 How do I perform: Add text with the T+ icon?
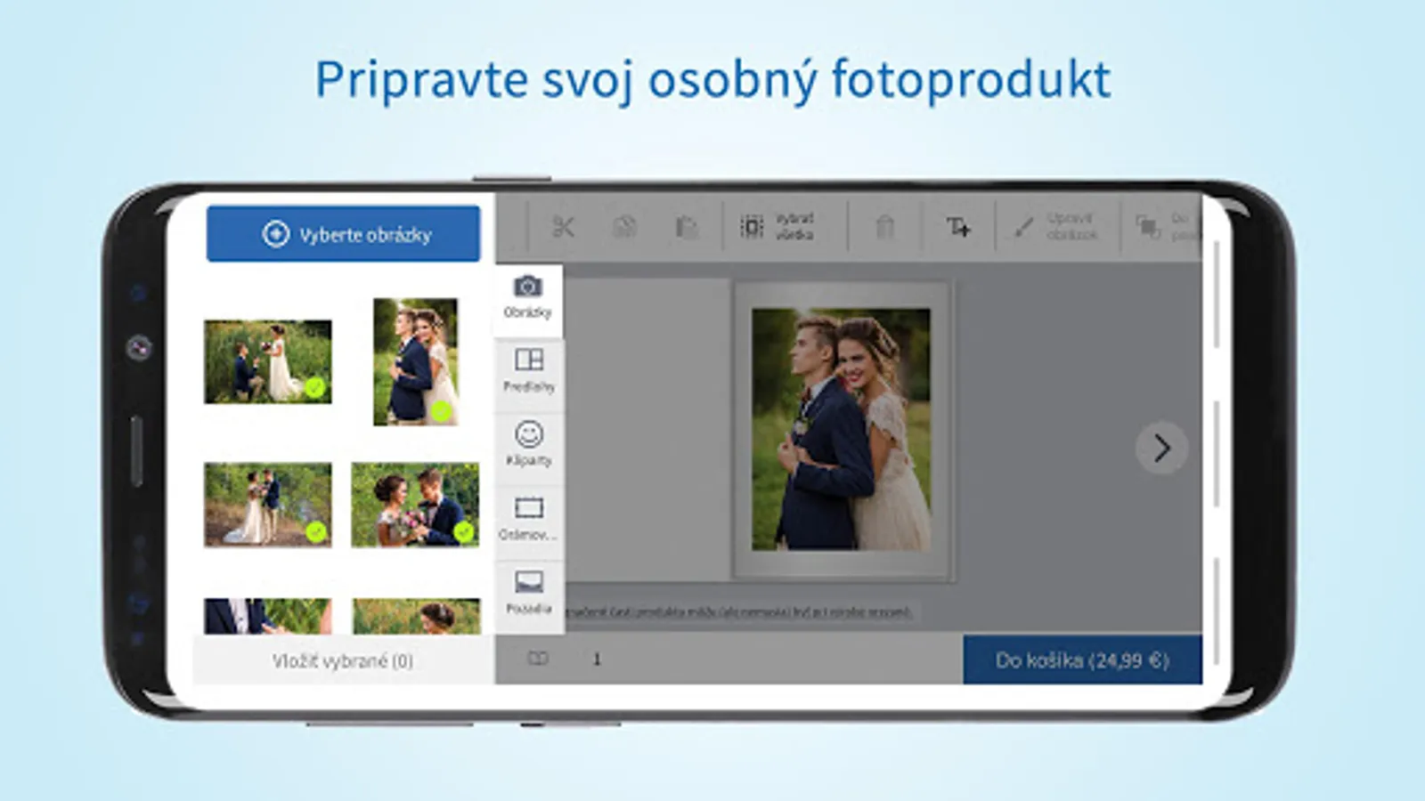[958, 227]
